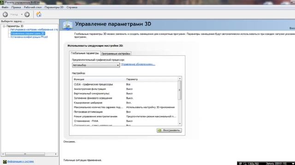The image size is (295, 165).
Task: Open the Управление обновлениями link
Action: (138, 64)
